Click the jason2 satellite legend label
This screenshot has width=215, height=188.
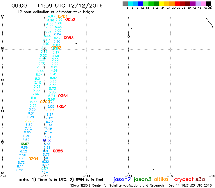[x=122, y=179]
